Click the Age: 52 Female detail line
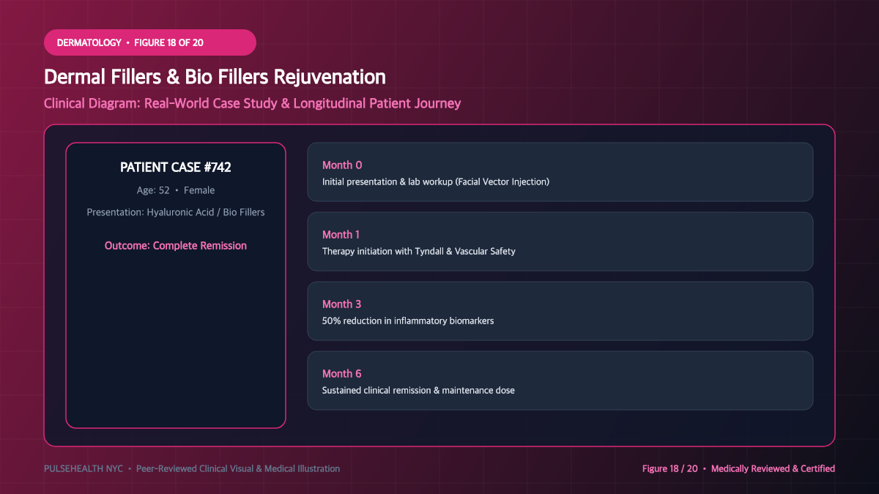 pos(176,190)
